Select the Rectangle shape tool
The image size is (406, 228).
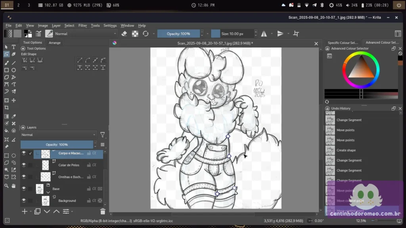(x=6, y=70)
